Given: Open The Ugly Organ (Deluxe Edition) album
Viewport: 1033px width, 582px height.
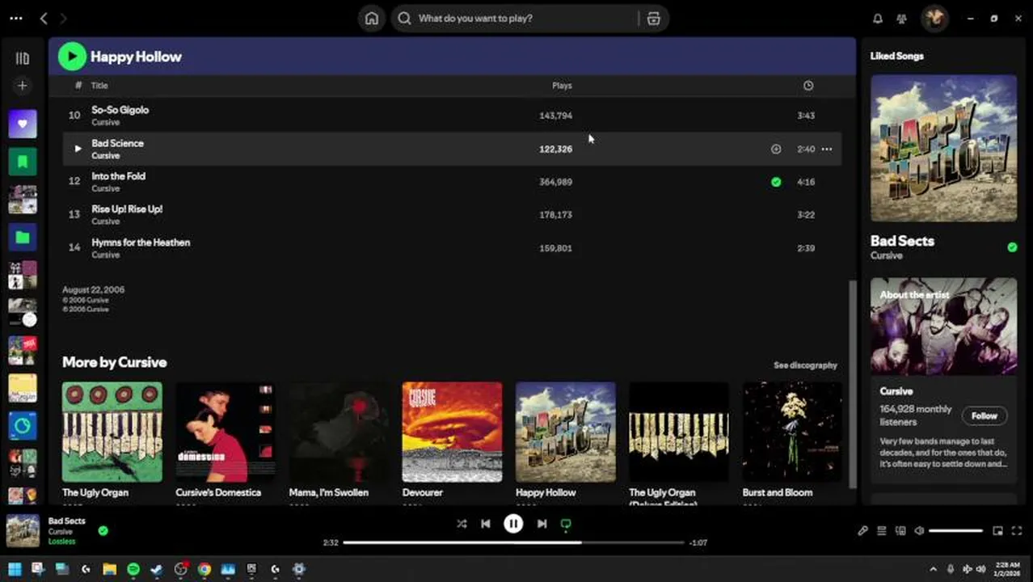Looking at the screenshot, I should (x=679, y=432).
